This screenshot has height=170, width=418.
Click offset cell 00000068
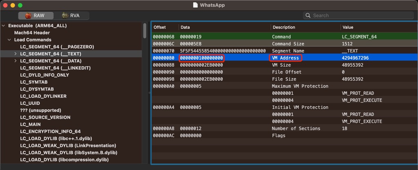point(164,37)
